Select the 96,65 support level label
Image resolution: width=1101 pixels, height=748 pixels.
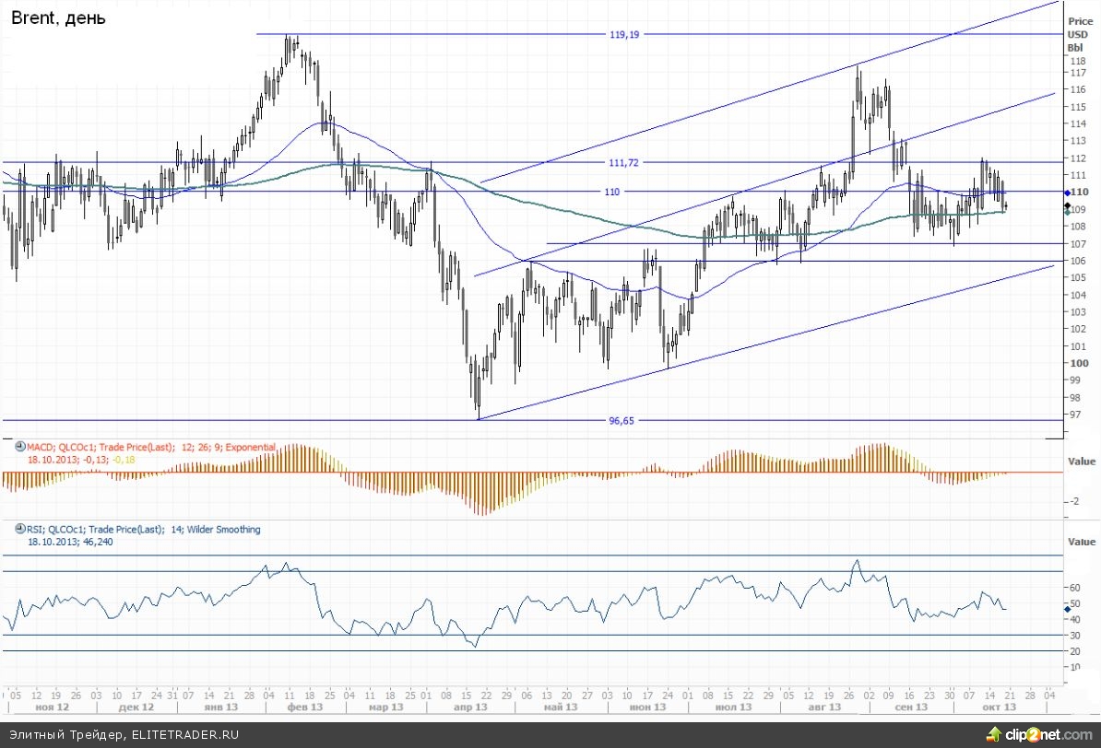623,420
